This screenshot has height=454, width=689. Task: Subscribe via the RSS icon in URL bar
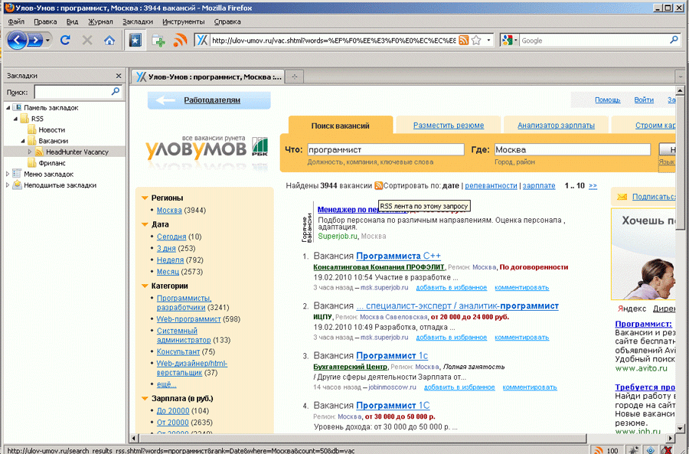(x=464, y=41)
